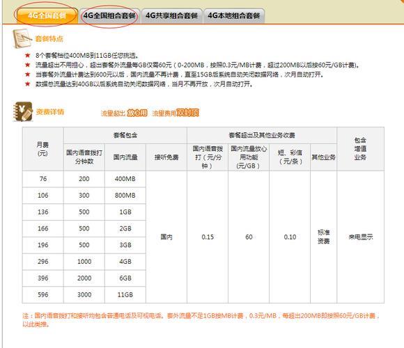Image resolution: width=404 pixels, height=348 pixels.
Task: Click the 0.10 SMS rate cell
Action: (290, 237)
